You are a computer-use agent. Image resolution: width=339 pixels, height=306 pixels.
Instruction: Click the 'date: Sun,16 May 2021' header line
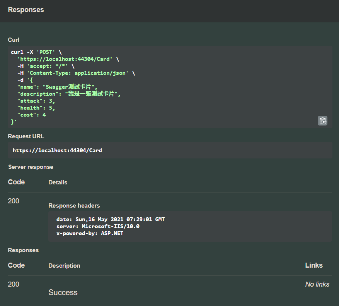pos(111,219)
